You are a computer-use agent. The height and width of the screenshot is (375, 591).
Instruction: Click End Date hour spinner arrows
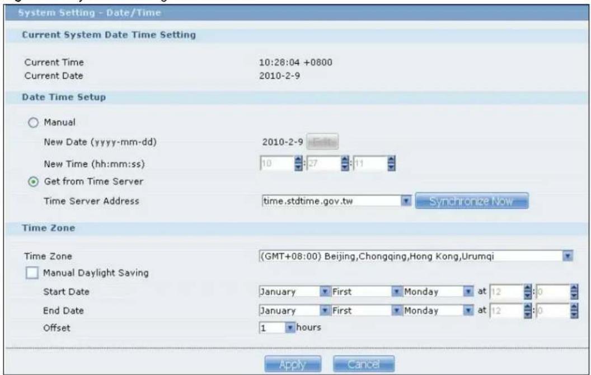point(528,311)
